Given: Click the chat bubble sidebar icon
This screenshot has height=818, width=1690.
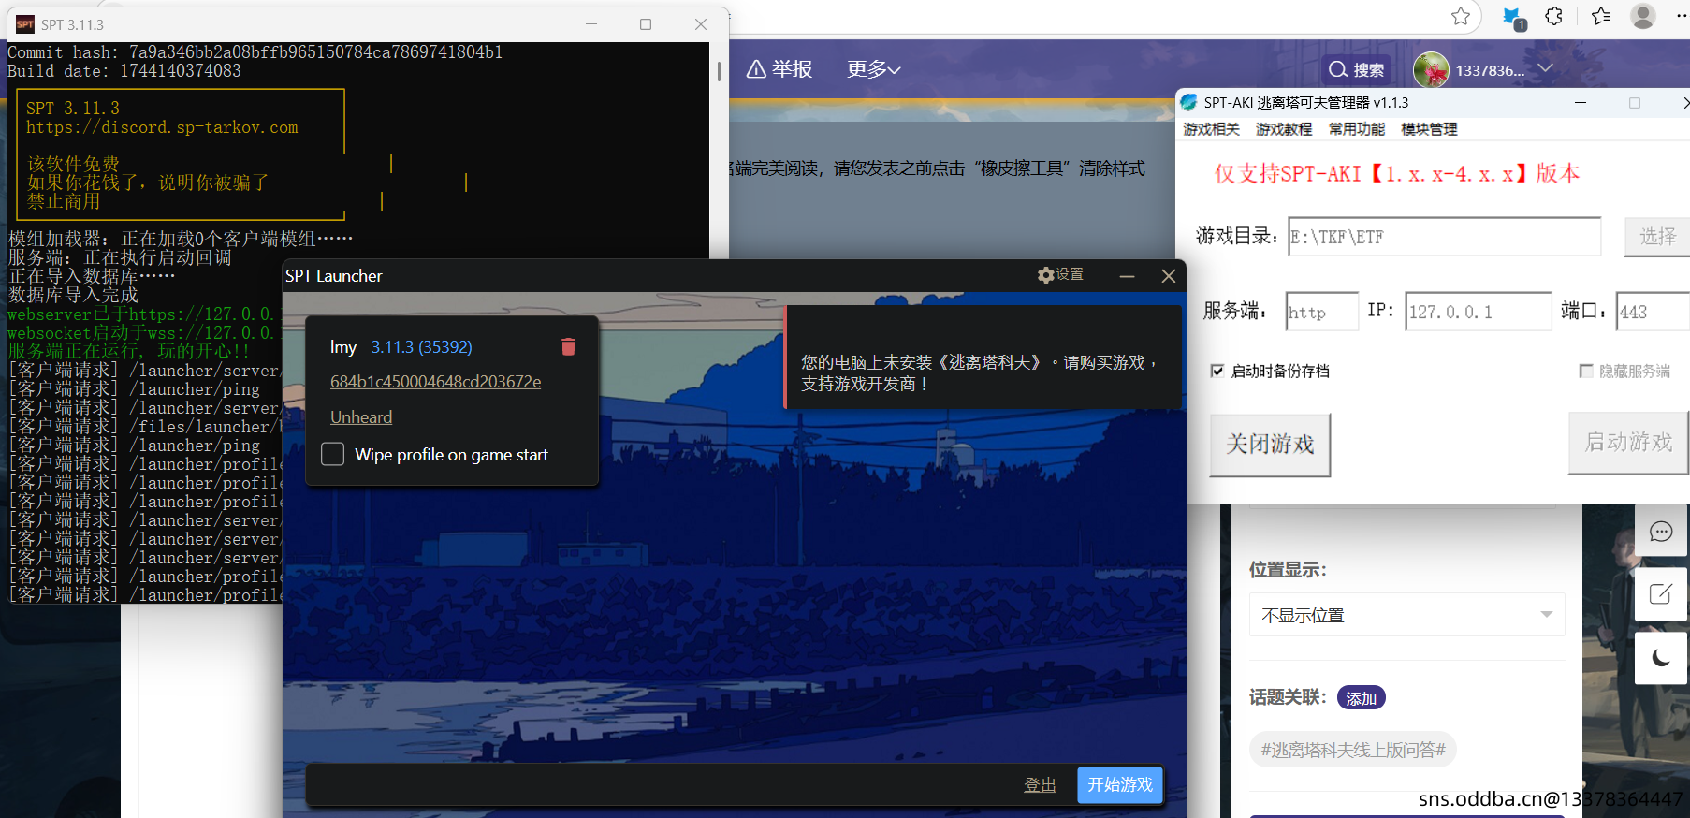Looking at the screenshot, I should click(x=1661, y=532).
